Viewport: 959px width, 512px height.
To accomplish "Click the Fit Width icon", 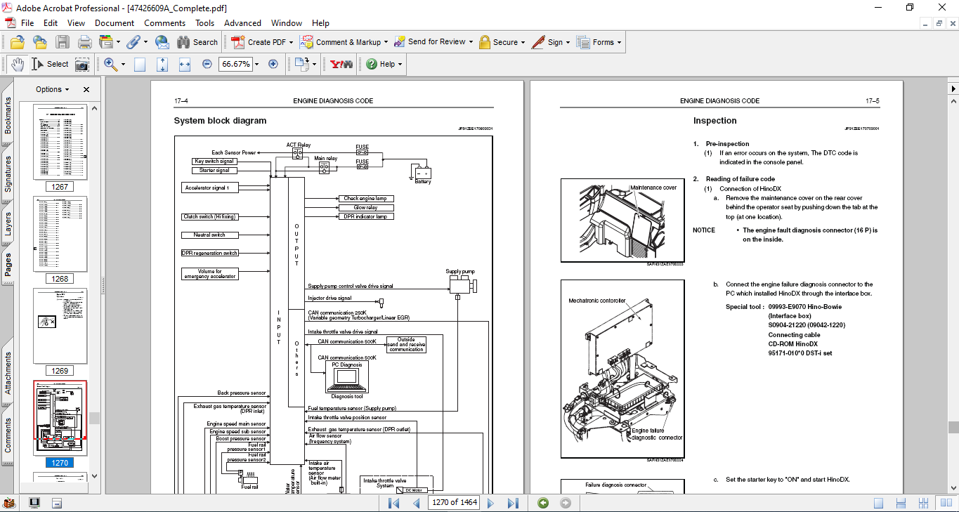I will 185,64.
